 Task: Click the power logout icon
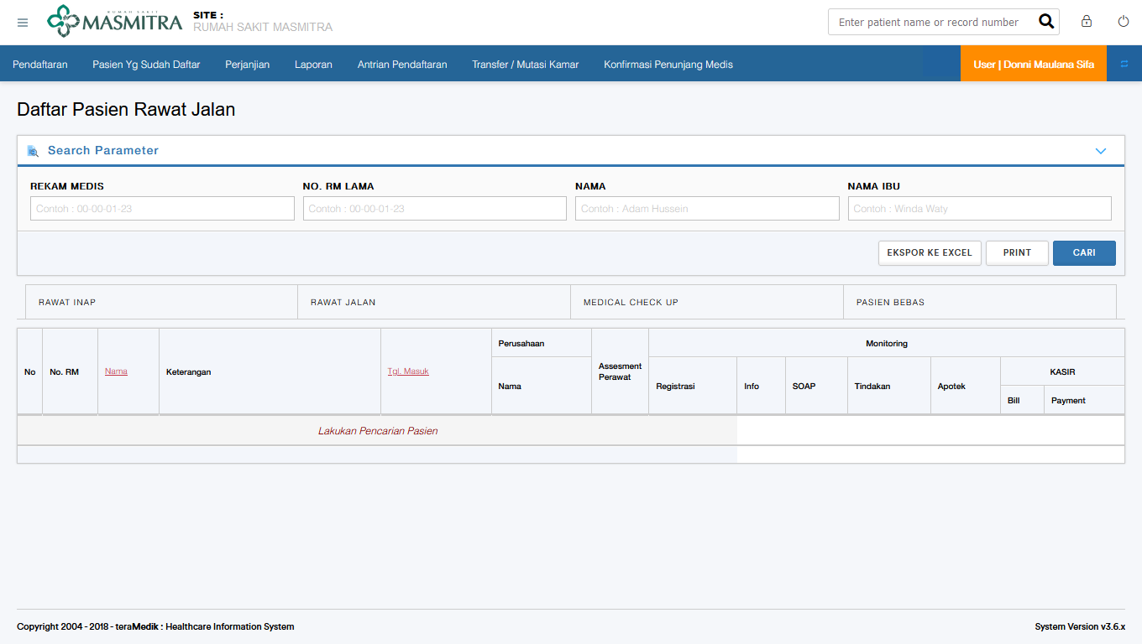pyautogui.click(x=1124, y=22)
